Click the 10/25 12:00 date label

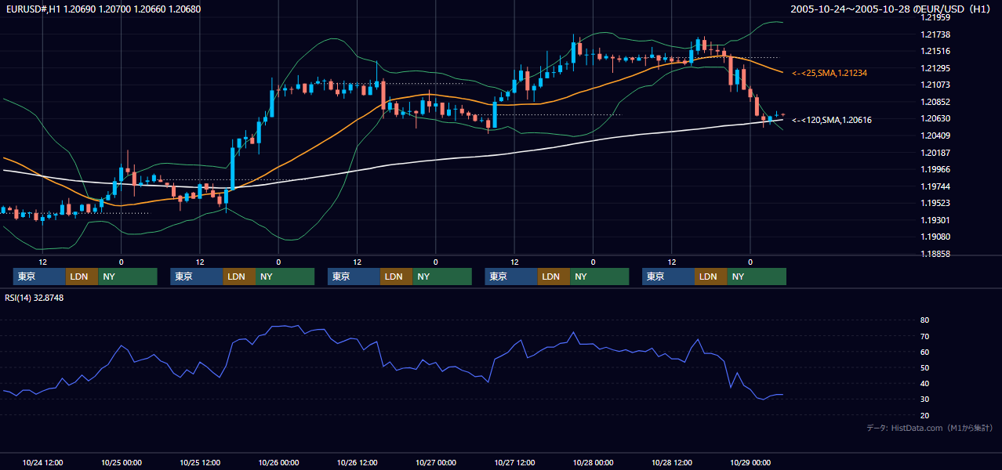pos(200,462)
